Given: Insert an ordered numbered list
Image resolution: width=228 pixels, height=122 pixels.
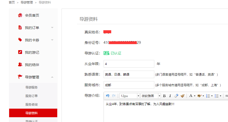Looking at the screenshot, I should 208,96.
